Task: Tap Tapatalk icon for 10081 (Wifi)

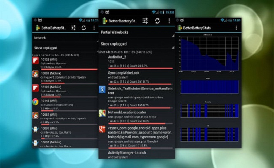Action: point(35,115)
